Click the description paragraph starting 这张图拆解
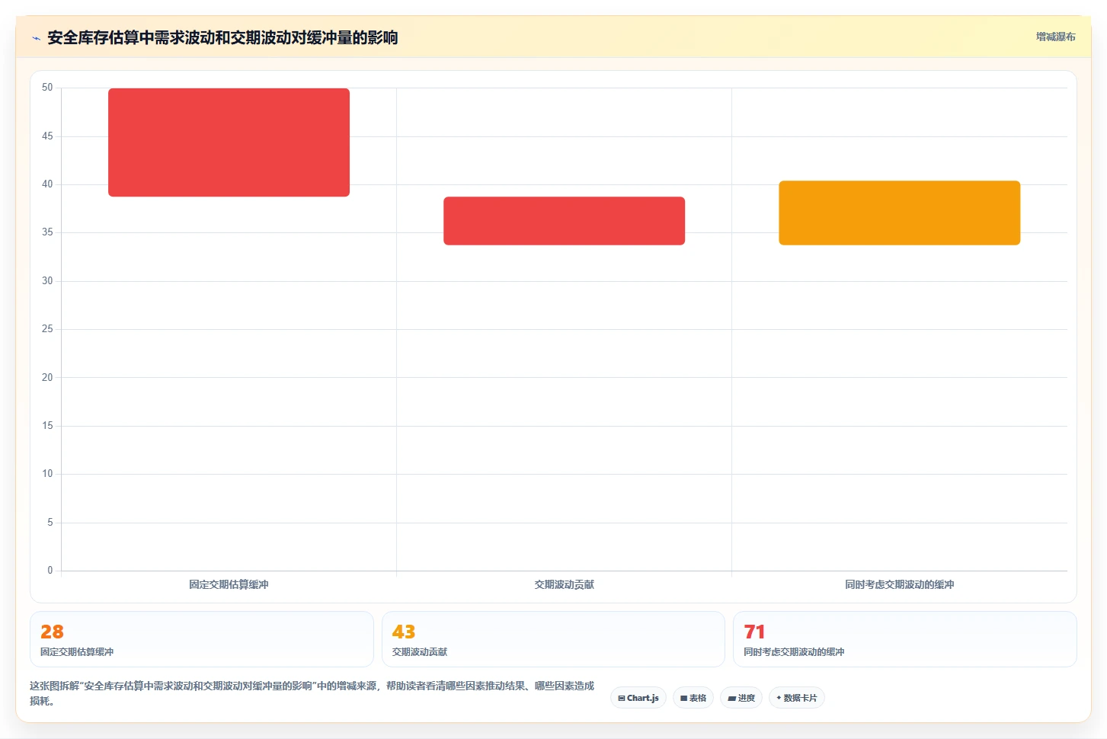The width and height of the screenshot is (1107, 739). pyautogui.click(x=312, y=693)
